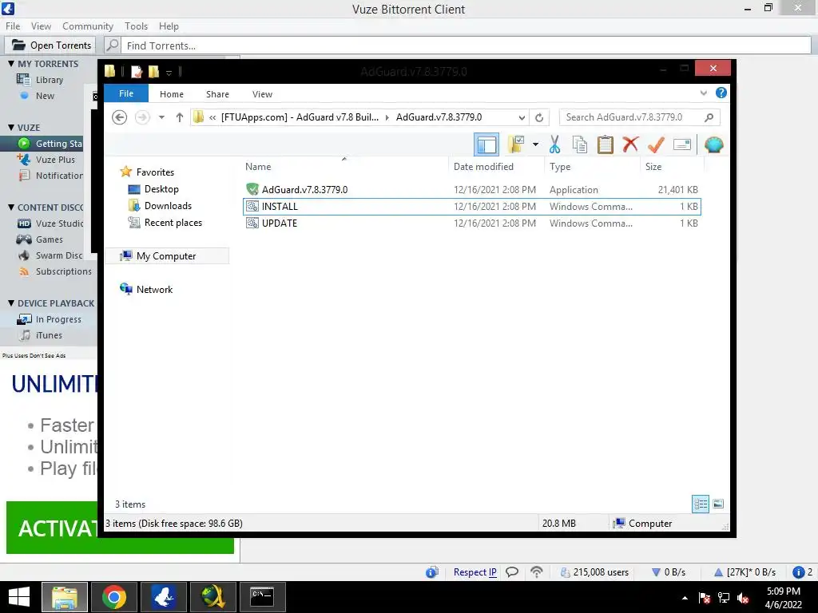
Task: Click the Find Torrents search field
Action: click(467, 45)
